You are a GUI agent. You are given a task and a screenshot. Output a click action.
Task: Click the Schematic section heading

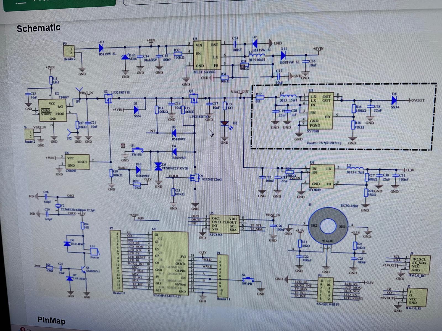pyautogui.click(x=38, y=28)
